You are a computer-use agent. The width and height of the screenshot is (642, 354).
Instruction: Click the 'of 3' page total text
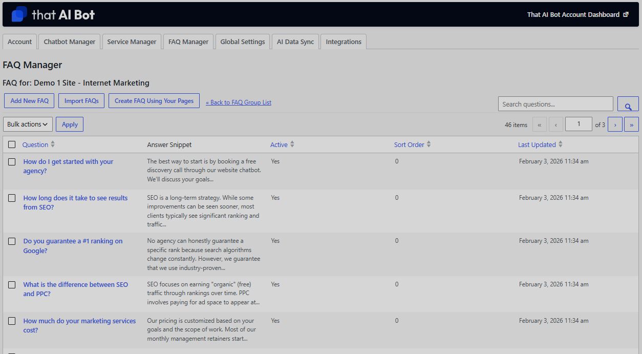(x=600, y=125)
